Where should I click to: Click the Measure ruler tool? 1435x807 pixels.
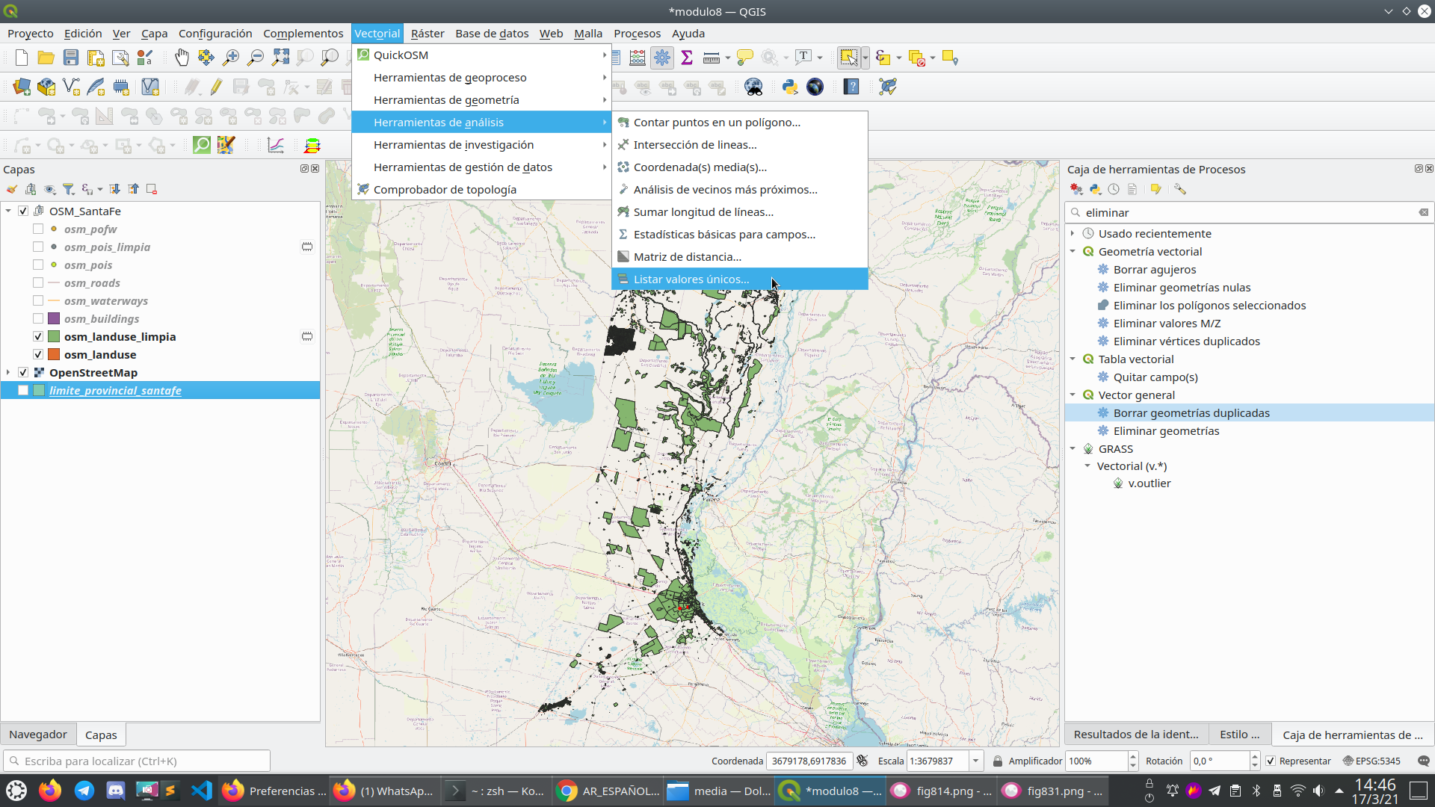click(x=712, y=58)
